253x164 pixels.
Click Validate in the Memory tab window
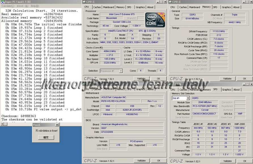coord(227,78)
